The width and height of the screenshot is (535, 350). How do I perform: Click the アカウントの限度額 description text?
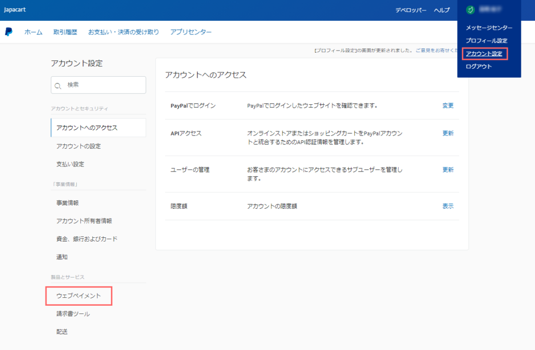pyautogui.click(x=272, y=206)
